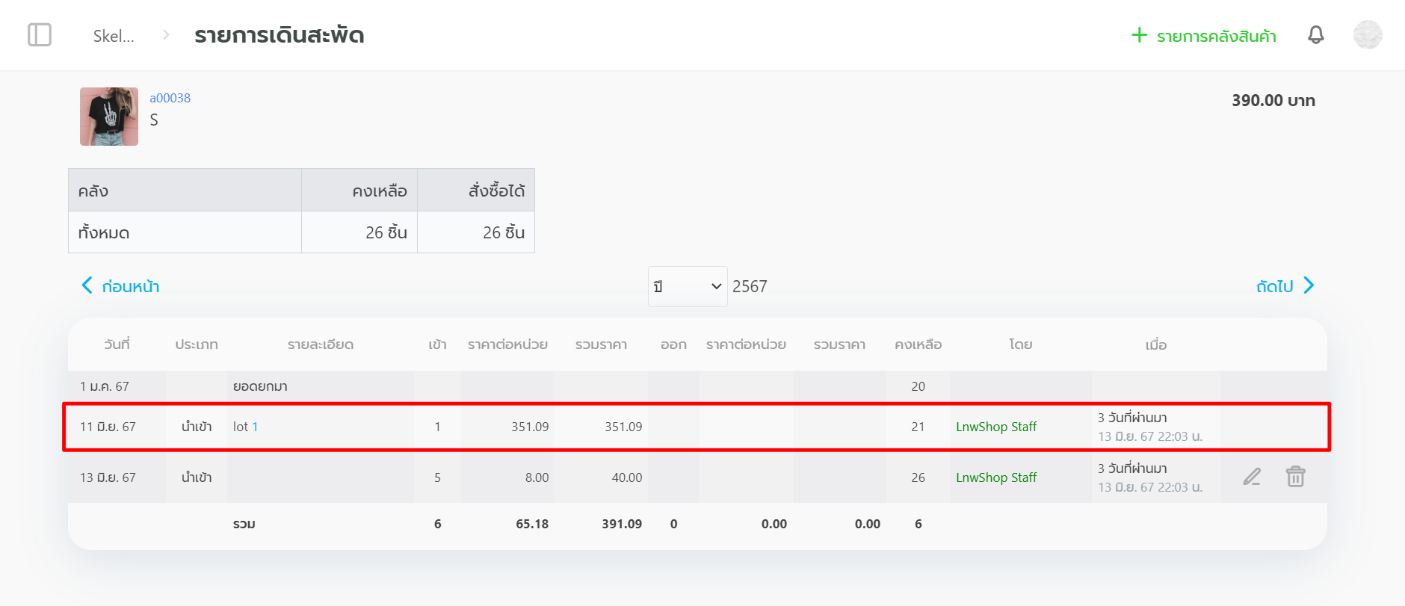Click the right chevron beside ถัดไป
The width and height of the screenshot is (1405, 606).
pos(1309,285)
